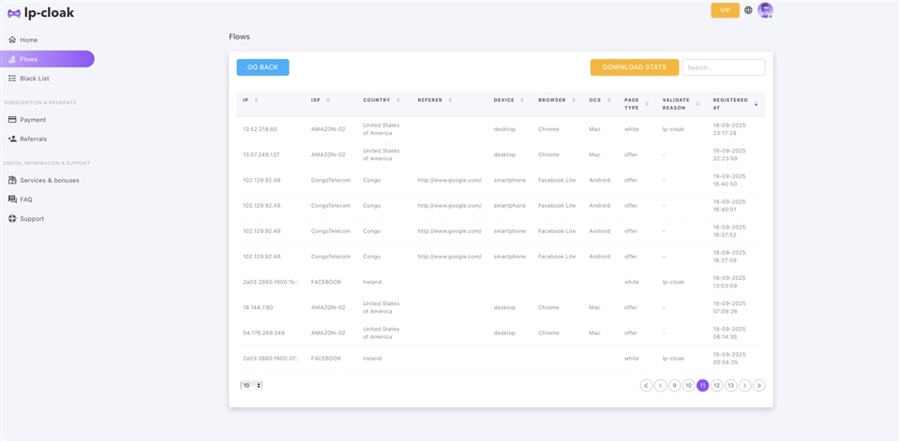The image size is (900, 442).
Task: Click the lp-cloak logo icon
Action: (13, 13)
